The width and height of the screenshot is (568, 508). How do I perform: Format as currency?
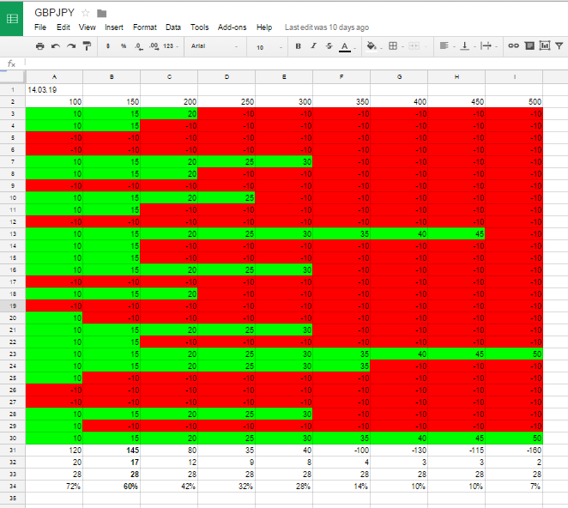point(108,46)
